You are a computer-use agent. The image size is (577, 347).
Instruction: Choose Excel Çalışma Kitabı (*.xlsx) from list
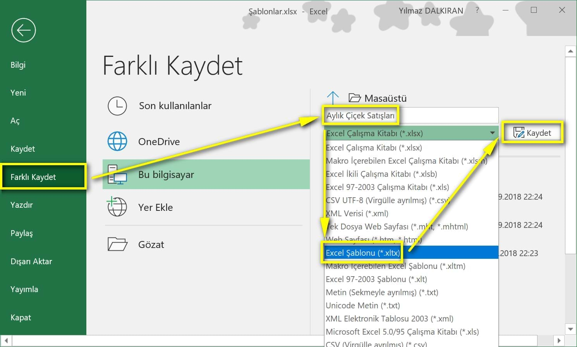(411, 148)
